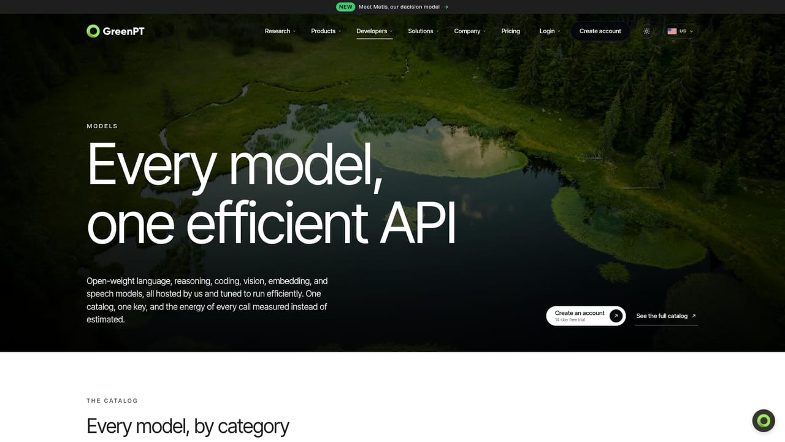This screenshot has width=785, height=442.
Task: Open the US region selector
Action: pos(680,31)
